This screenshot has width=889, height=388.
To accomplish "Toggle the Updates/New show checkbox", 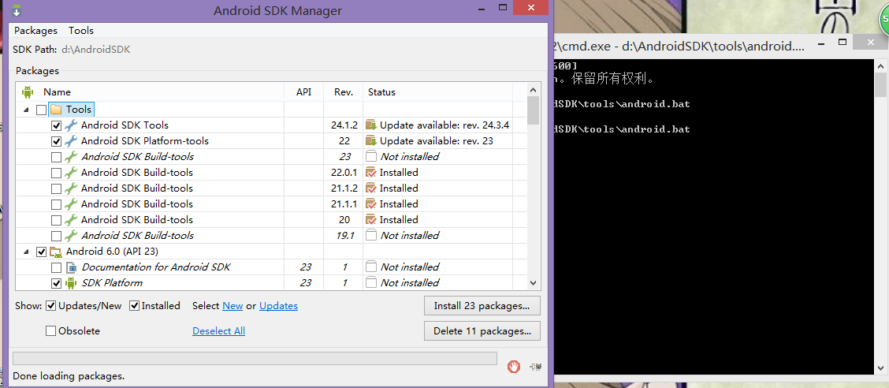I will 51,306.
